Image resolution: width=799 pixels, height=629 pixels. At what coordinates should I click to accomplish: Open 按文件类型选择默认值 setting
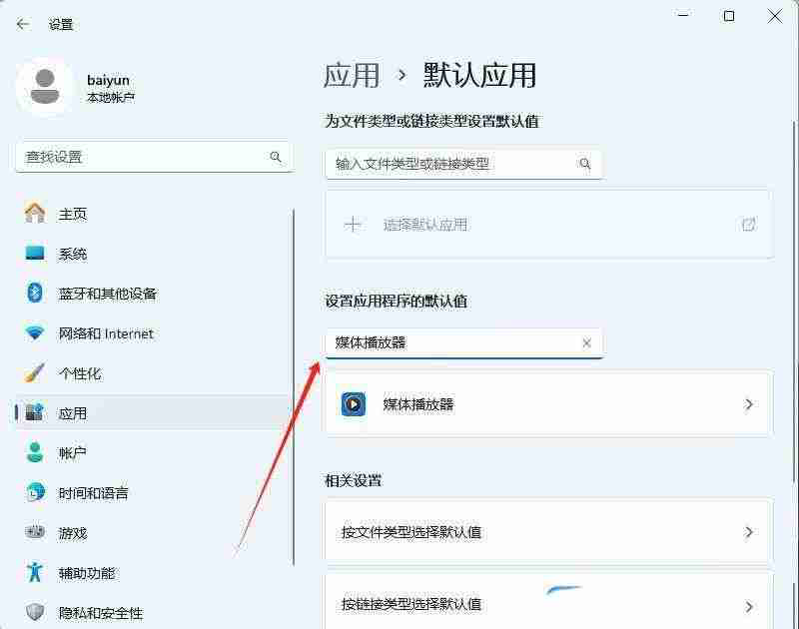coord(548,532)
